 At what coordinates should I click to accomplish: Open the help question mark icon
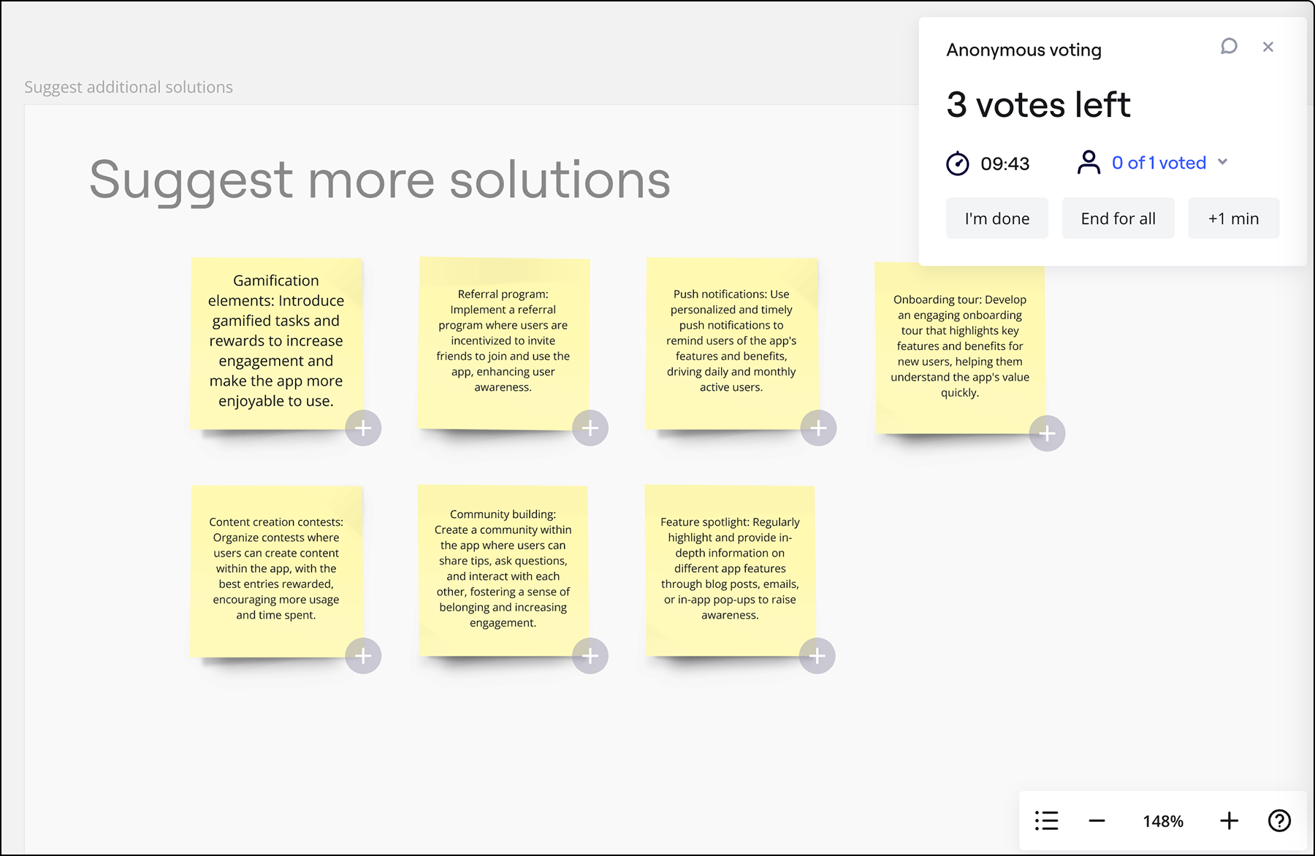(1279, 821)
